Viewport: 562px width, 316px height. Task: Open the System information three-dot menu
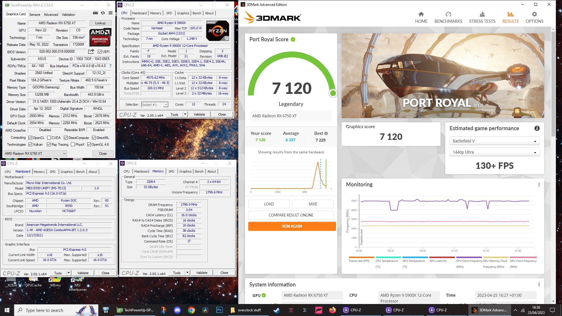tap(539, 285)
